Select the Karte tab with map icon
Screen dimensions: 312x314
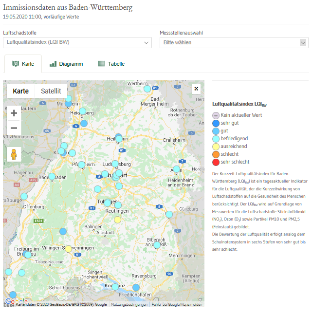[x=23, y=64]
